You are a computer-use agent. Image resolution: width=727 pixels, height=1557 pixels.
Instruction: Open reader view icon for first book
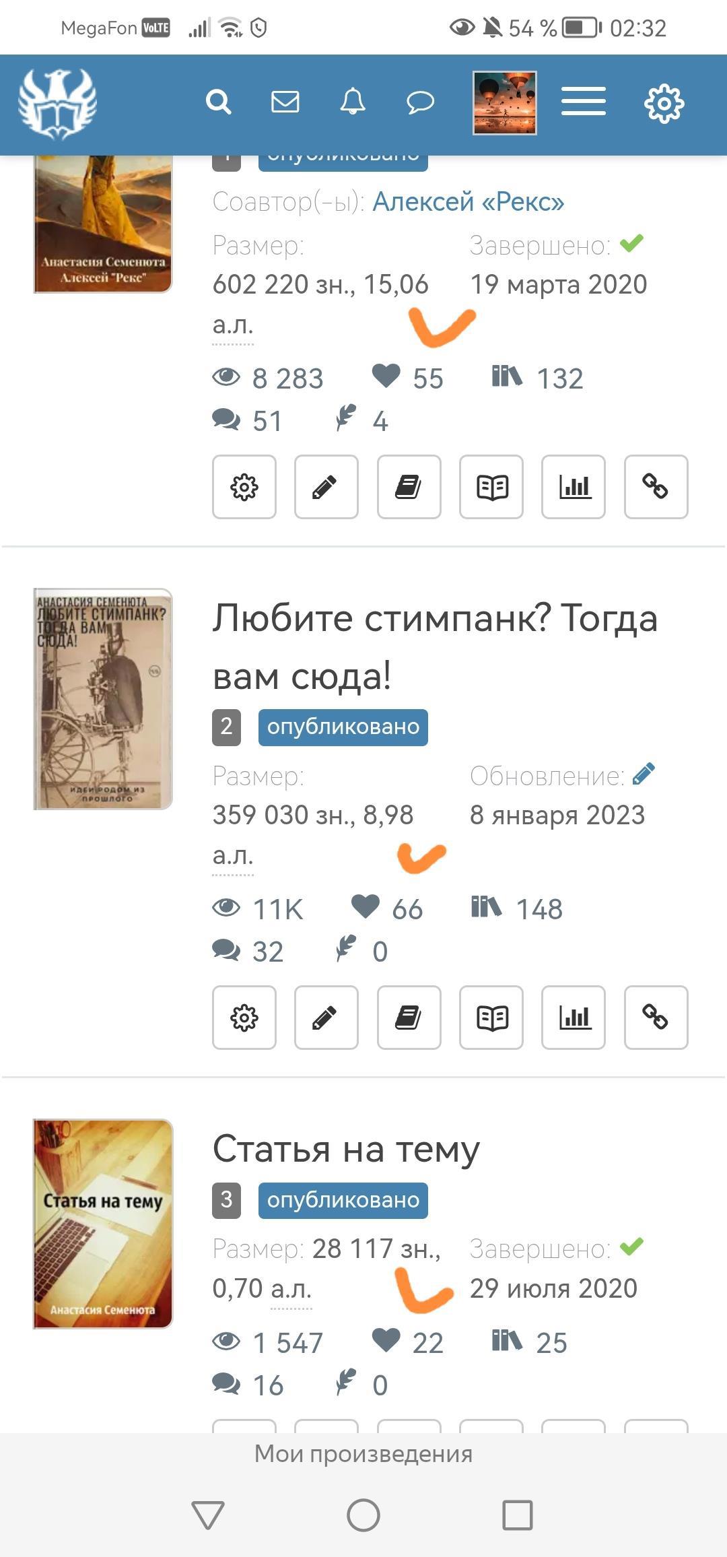(491, 487)
